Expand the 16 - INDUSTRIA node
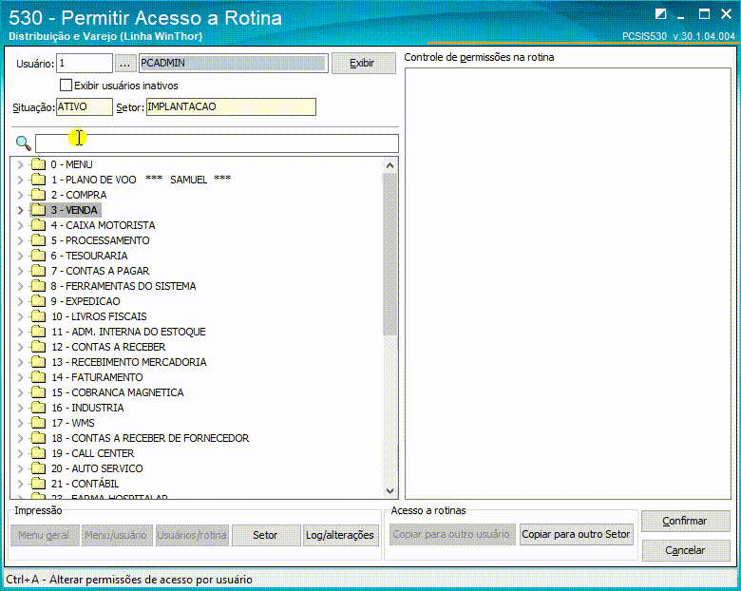The height and width of the screenshot is (591, 741). tap(20, 407)
